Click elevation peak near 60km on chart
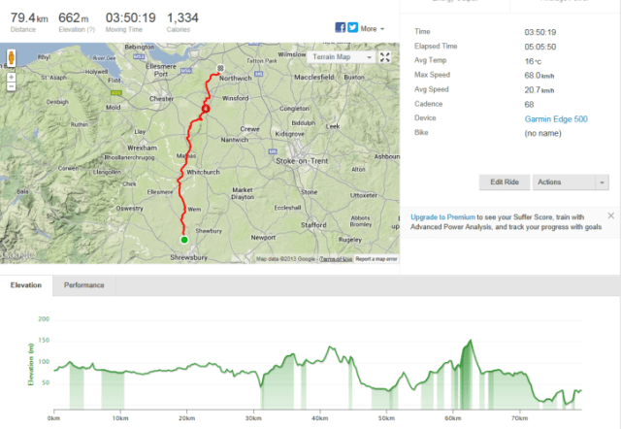The width and height of the screenshot is (621, 429). point(471,341)
